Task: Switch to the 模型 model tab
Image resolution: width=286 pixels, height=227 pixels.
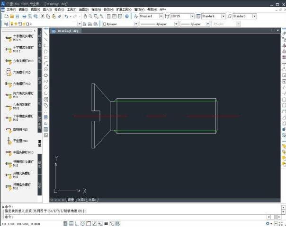Action: coord(71,200)
